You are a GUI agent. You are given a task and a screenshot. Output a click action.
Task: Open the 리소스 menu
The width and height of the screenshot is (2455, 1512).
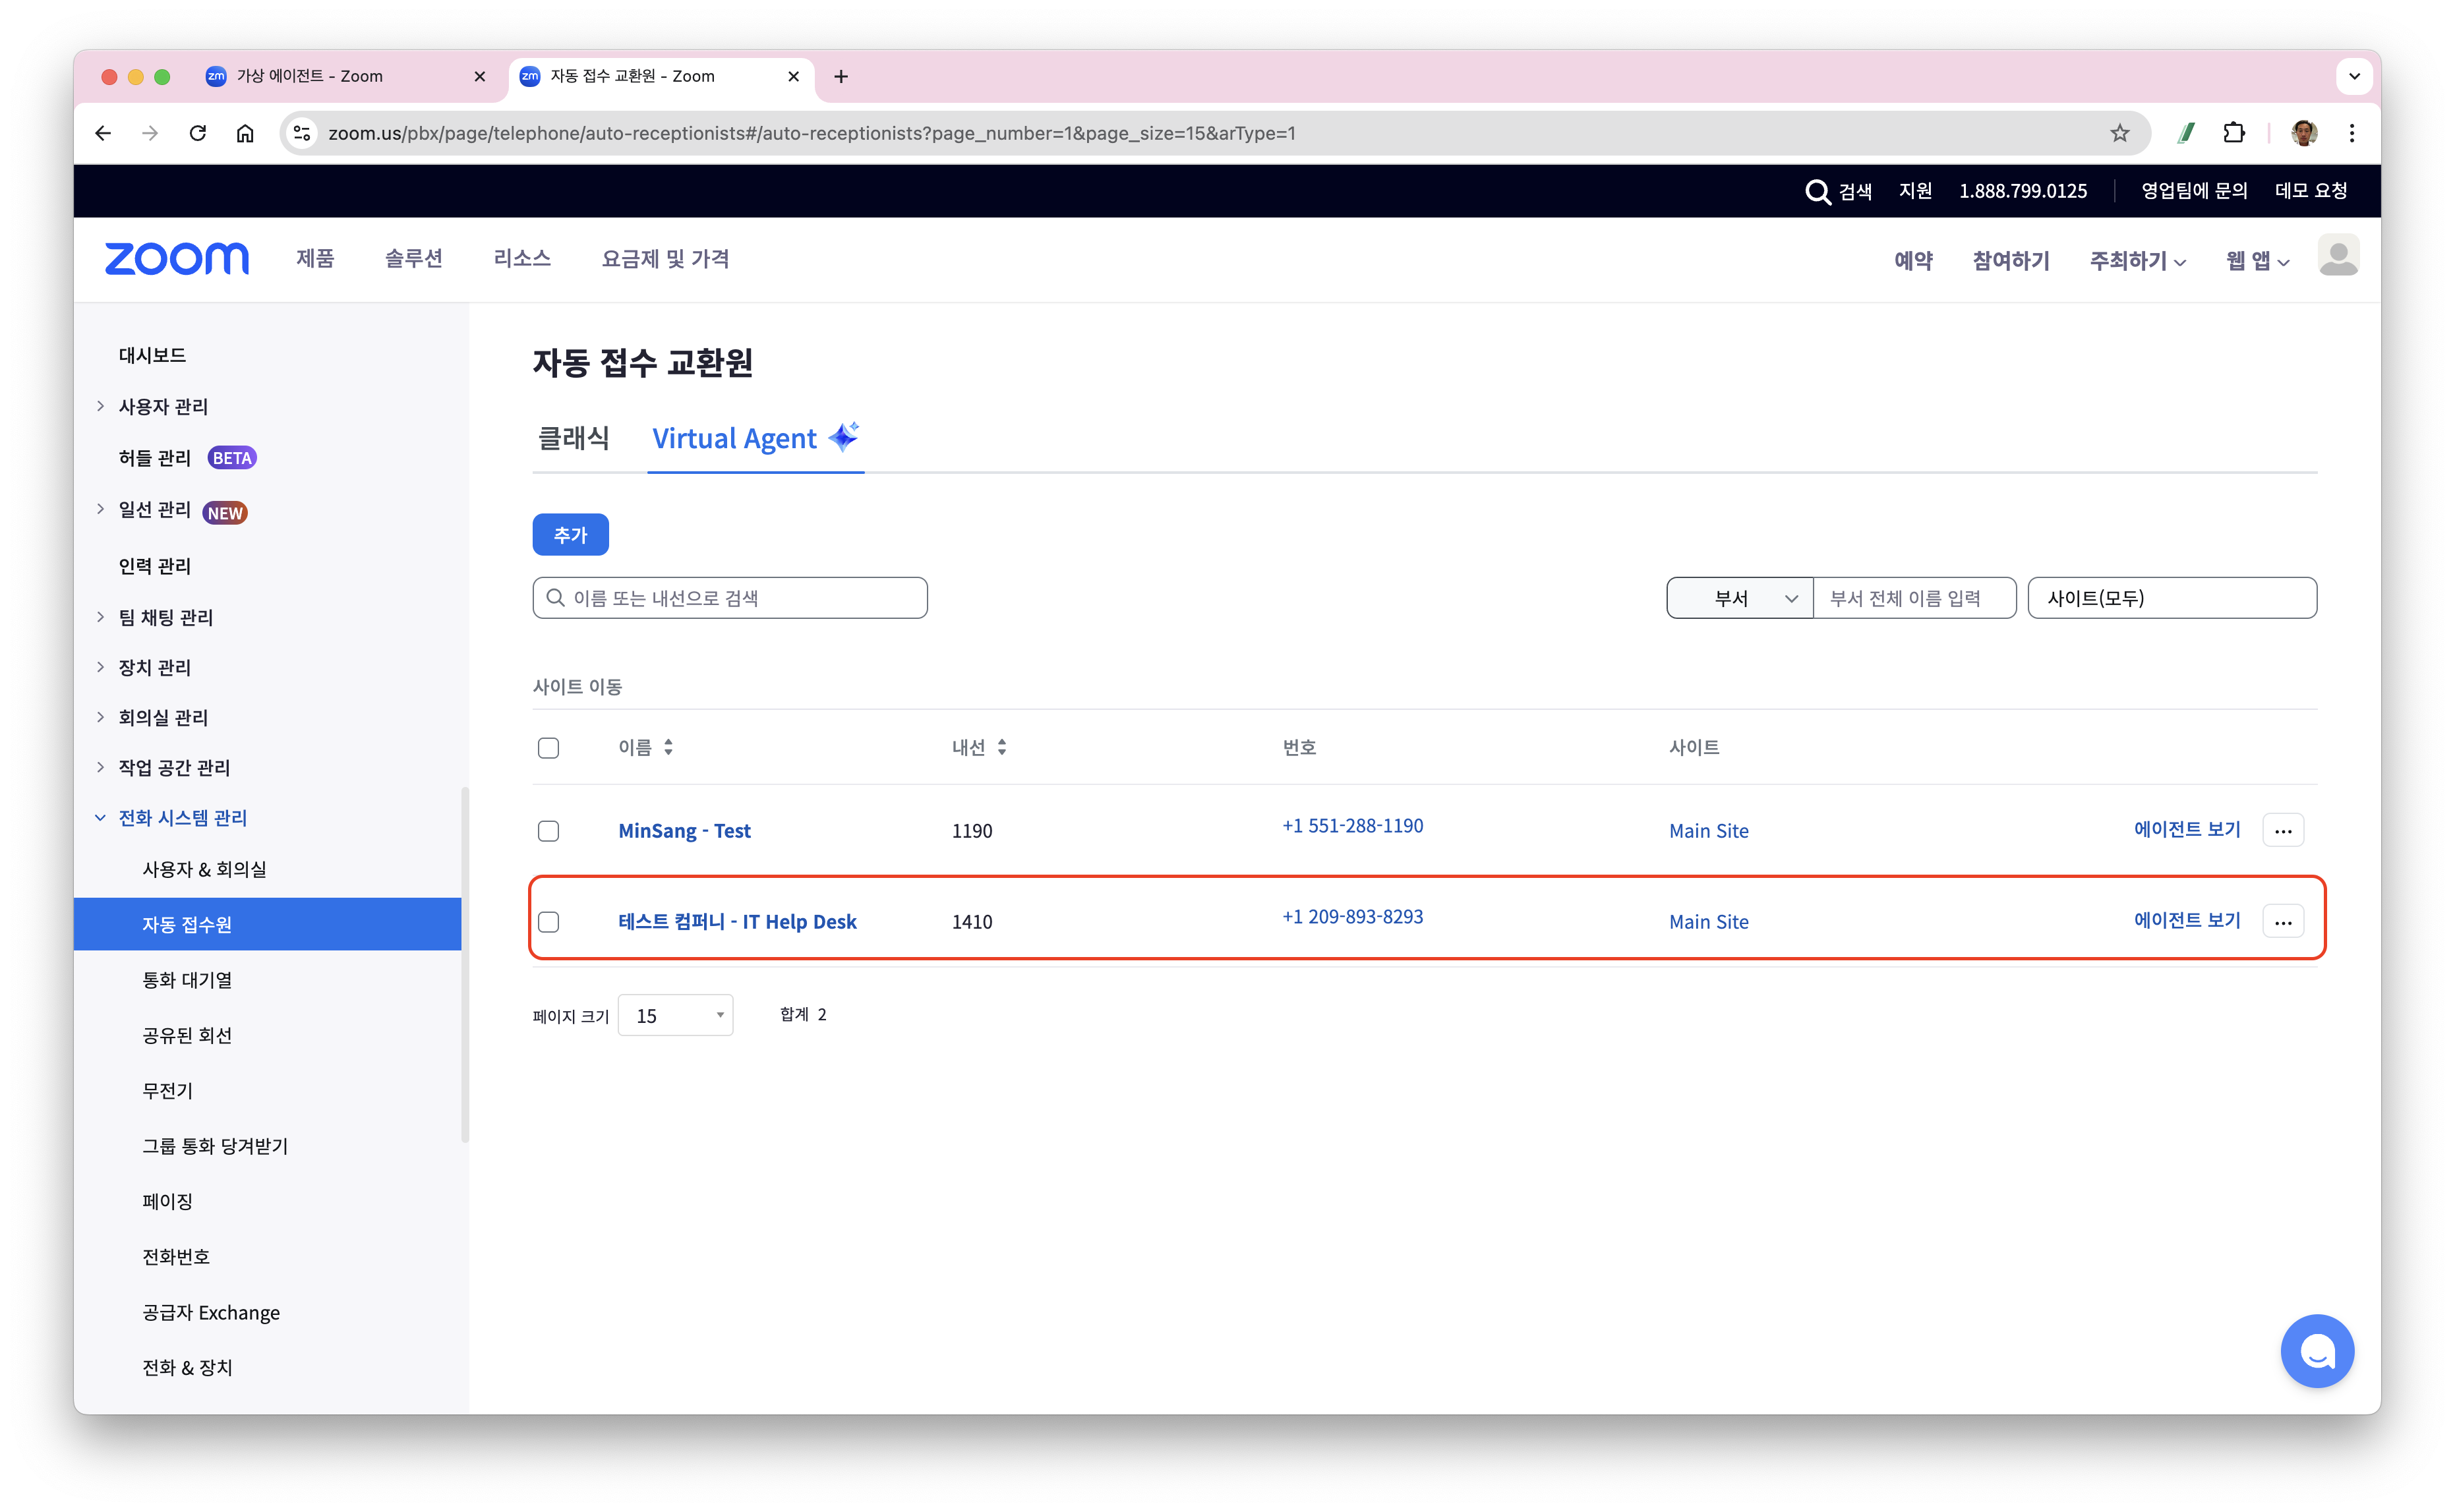tap(522, 258)
